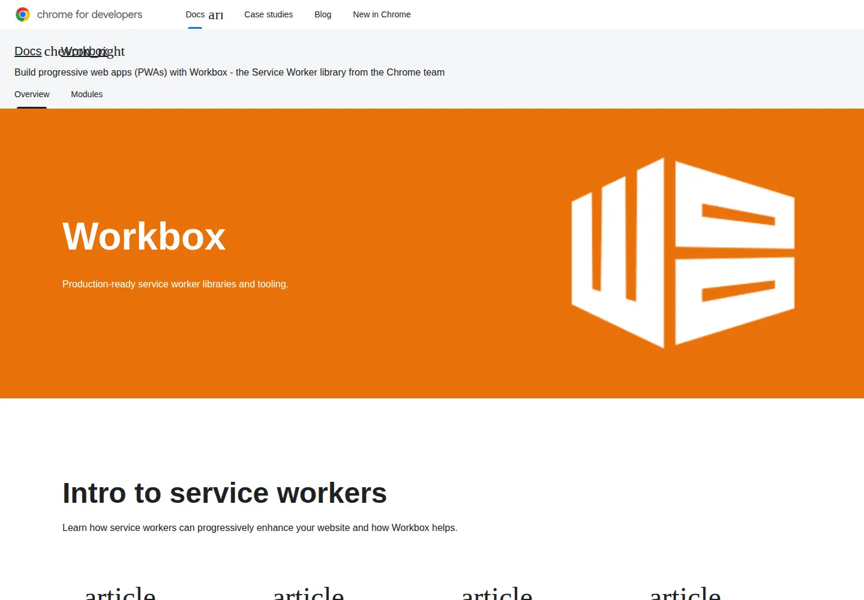864x600 pixels.
Task: Click the 'Learn how service workers can progressively enhance' text
Action: point(260,527)
